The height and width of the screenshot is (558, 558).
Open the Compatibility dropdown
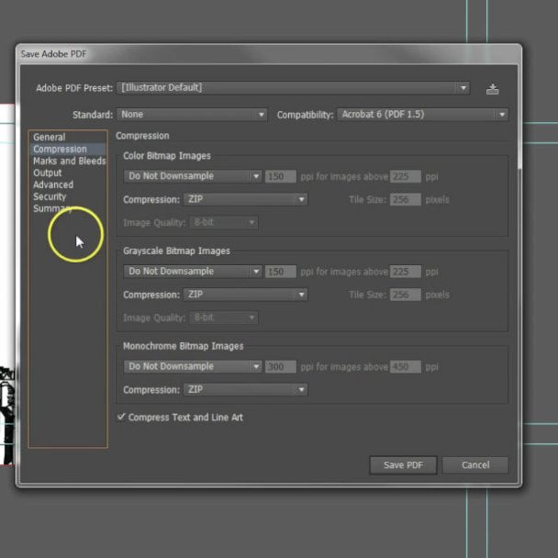[x=422, y=115]
